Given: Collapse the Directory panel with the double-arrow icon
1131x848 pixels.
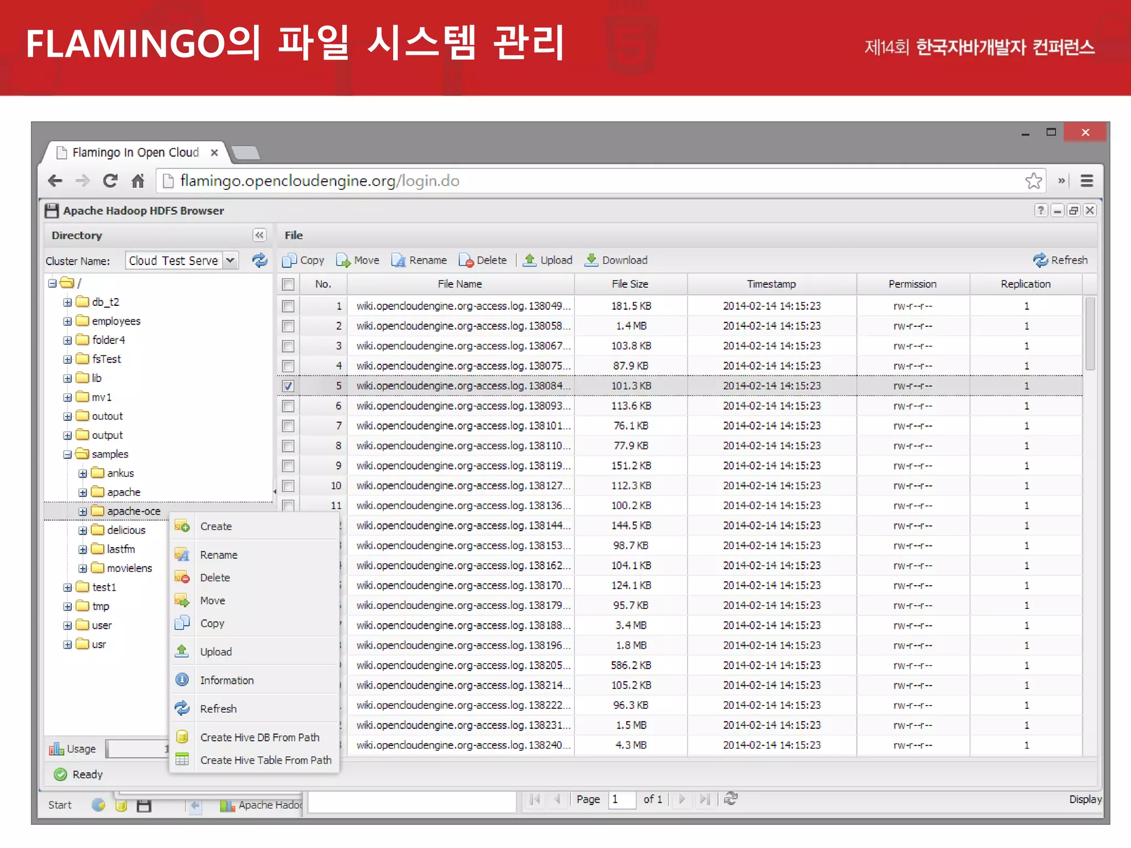Looking at the screenshot, I should [260, 235].
